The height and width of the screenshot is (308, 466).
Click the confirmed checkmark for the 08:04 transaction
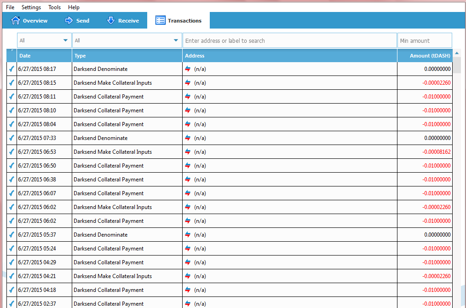pos(12,124)
